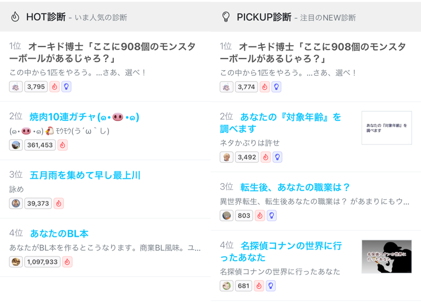The height and width of the screenshot is (302, 421).
Task: Open あなたの『対象年齢』を調べます link
Action: (280, 123)
